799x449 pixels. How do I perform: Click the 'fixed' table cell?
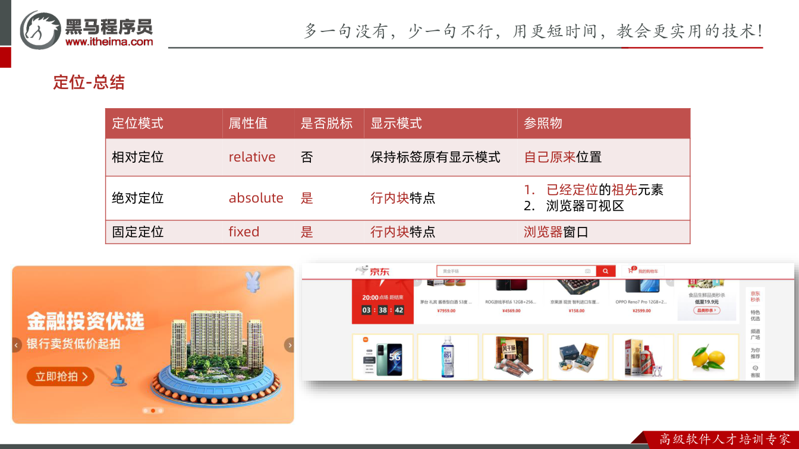pos(244,232)
